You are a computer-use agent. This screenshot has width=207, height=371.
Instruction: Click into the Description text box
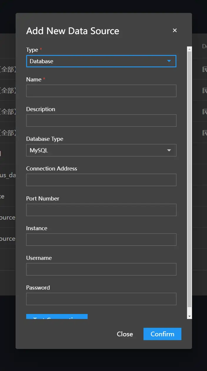(x=101, y=121)
